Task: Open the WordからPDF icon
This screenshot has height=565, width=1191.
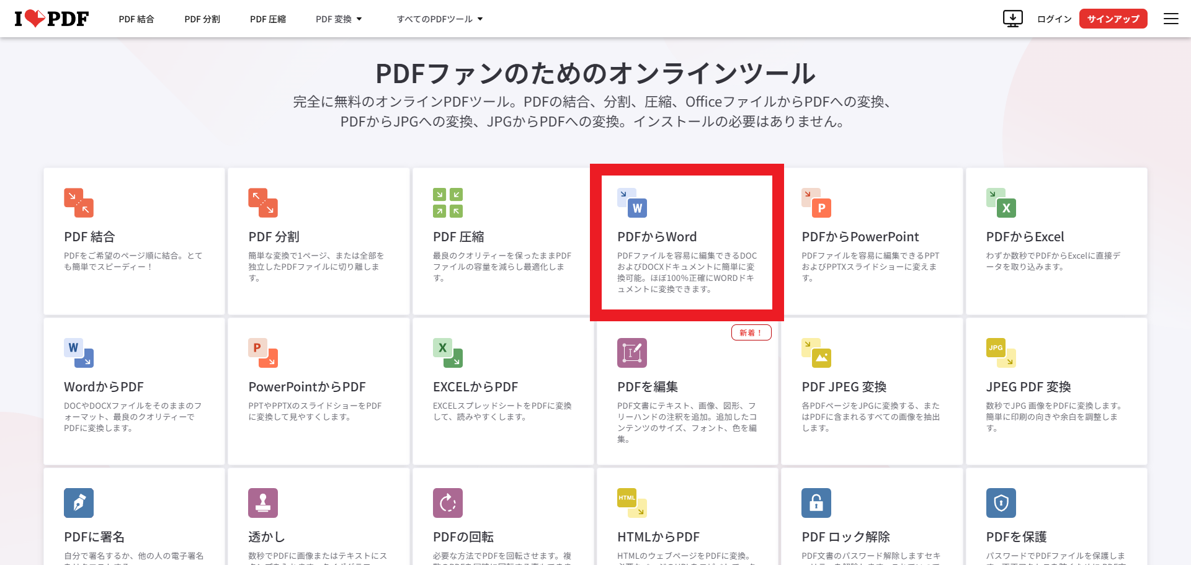Action: click(x=79, y=353)
